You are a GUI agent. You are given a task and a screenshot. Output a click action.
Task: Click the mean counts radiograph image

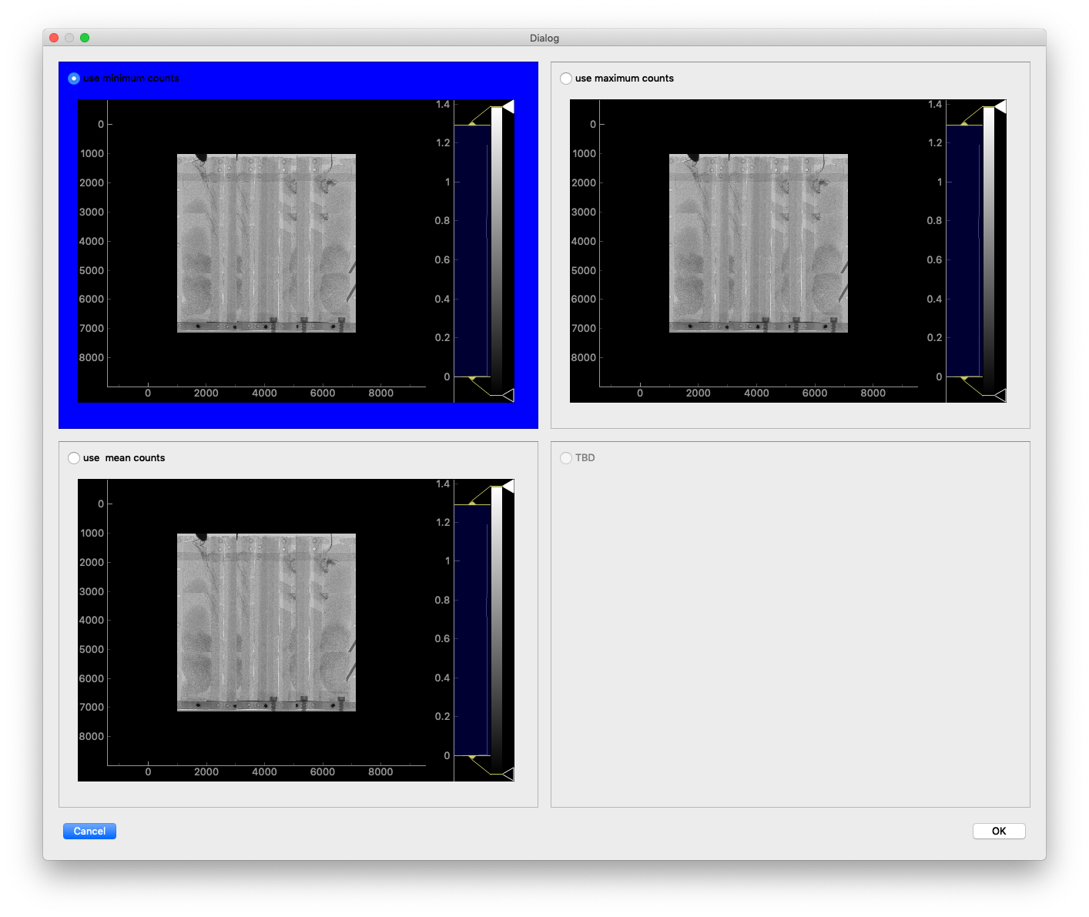(x=266, y=622)
